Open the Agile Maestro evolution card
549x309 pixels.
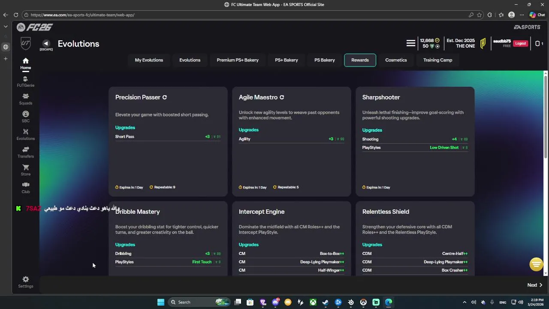[x=292, y=142]
